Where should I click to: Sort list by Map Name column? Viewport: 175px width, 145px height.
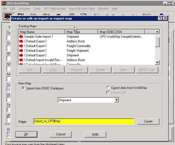pos(41,32)
